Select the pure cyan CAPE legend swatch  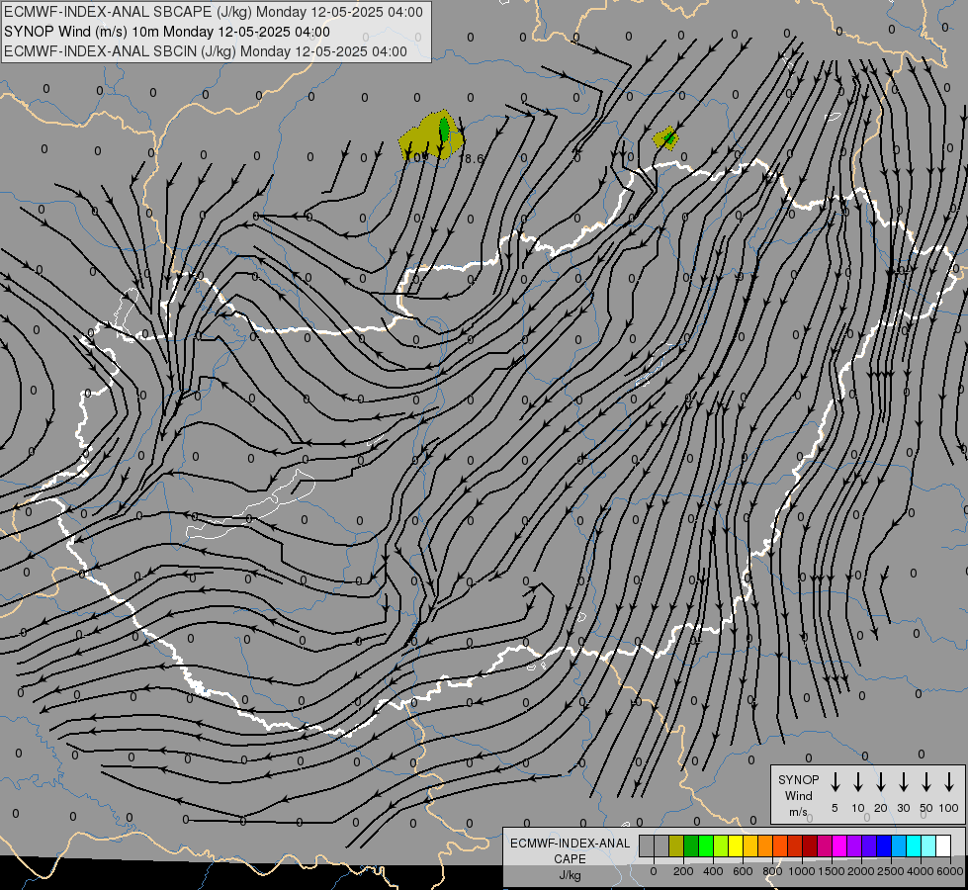(913, 845)
